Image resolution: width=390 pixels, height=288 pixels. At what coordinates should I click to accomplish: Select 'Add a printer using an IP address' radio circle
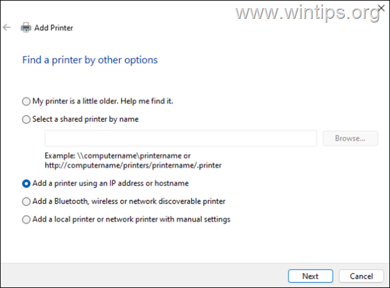(x=26, y=183)
